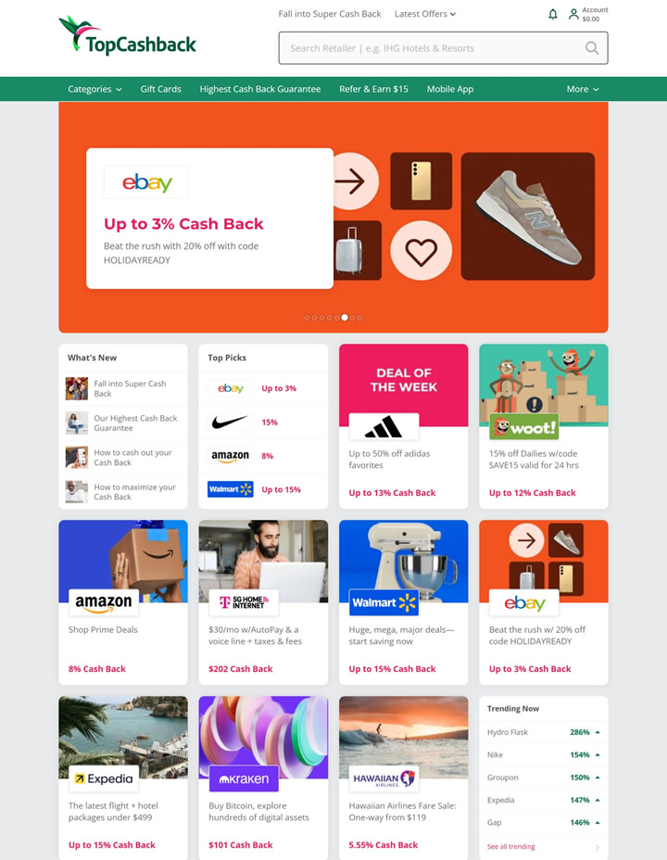
Task: Select the first carousel dot indicator
Action: tap(307, 318)
